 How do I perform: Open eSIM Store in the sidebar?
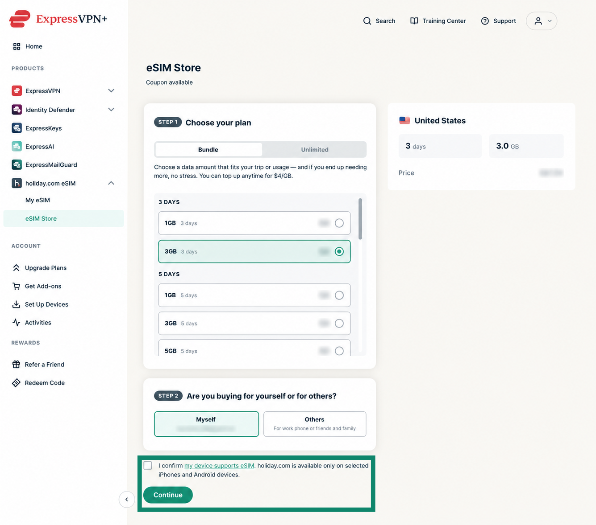point(63,219)
